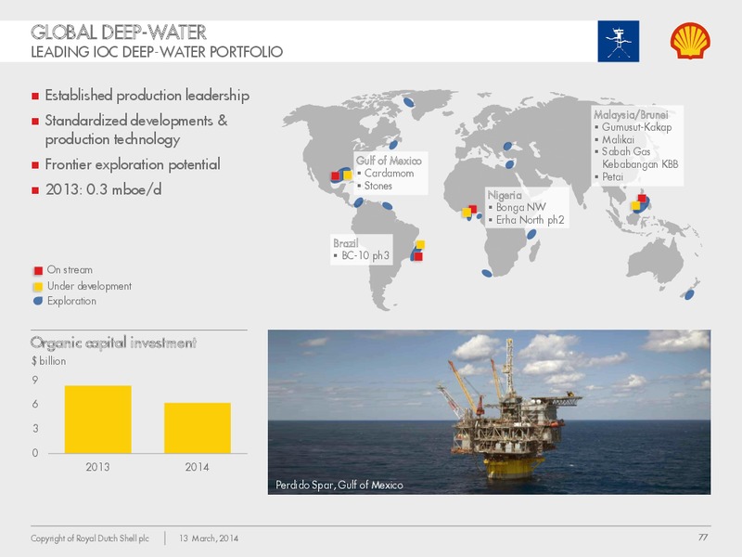Click the Perdido Spar platform photo
The height and width of the screenshot is (557, 742).
(489, 412)
